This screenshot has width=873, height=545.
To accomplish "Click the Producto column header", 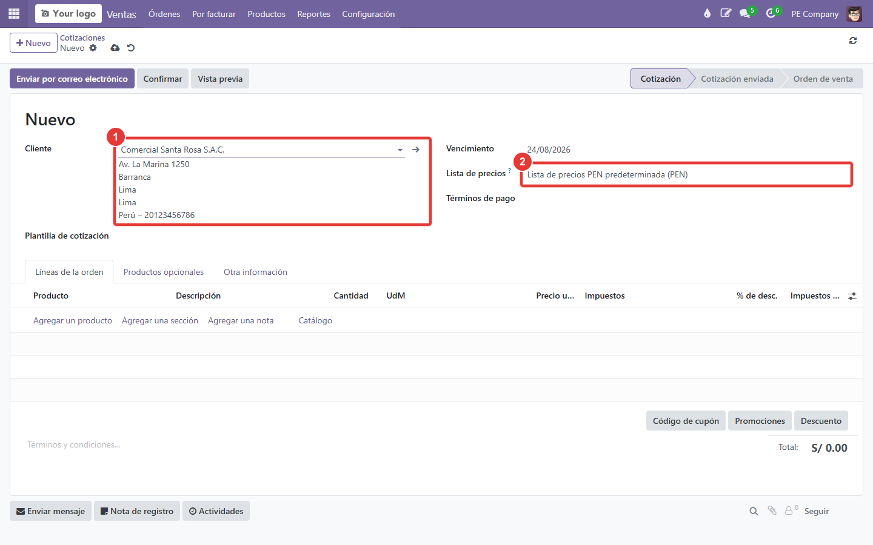I will pos(51,296).
